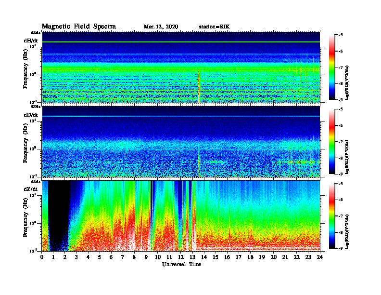
Task: Click hour 15 tick label on time axis
Action: point(216,257)
